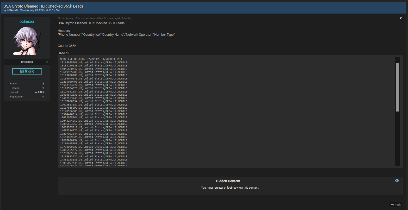Click the thread title in the header

(44, 6)
